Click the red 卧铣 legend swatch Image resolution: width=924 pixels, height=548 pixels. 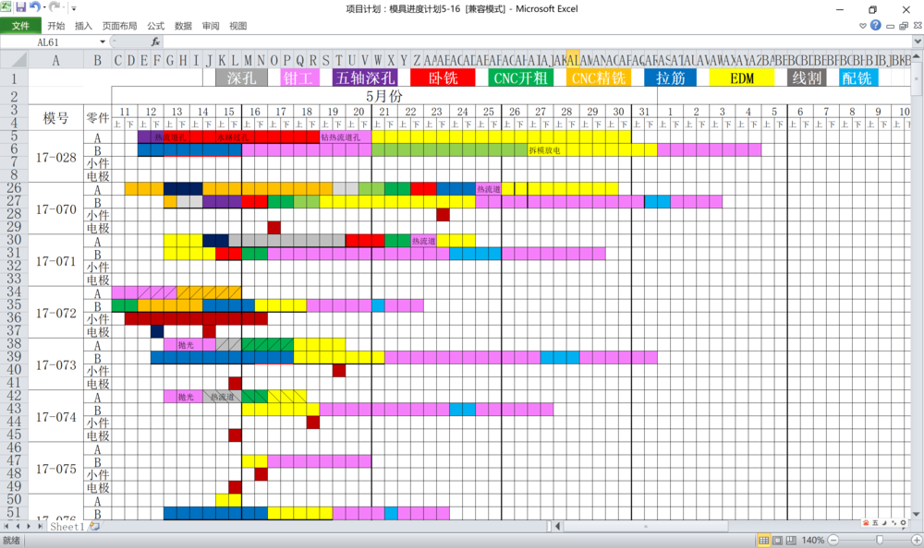[443, 77]
